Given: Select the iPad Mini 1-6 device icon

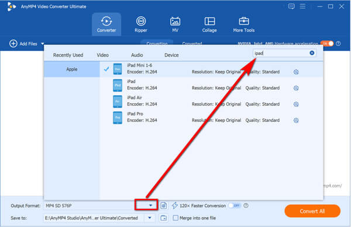Looking at the screenshot, I should click(118, 69).
